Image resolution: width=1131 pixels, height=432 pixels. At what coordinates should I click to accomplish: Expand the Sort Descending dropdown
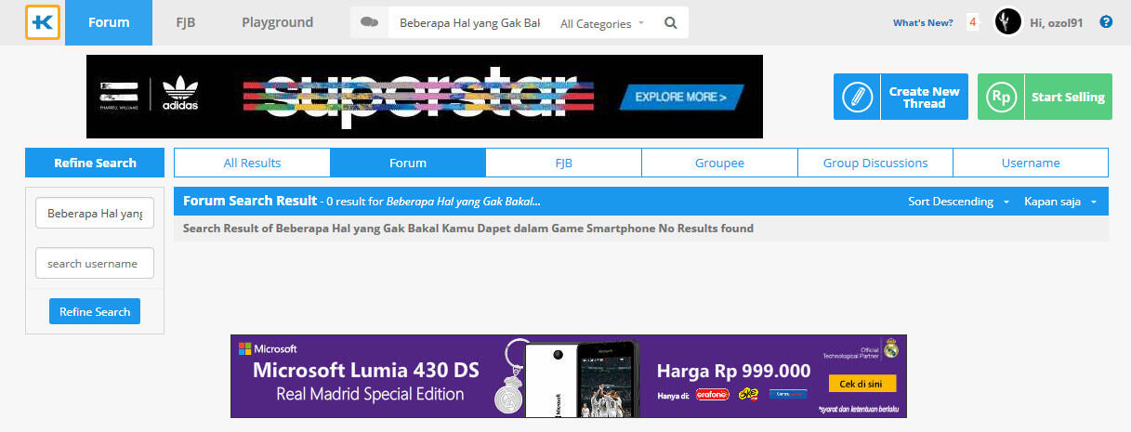(960, 202)
